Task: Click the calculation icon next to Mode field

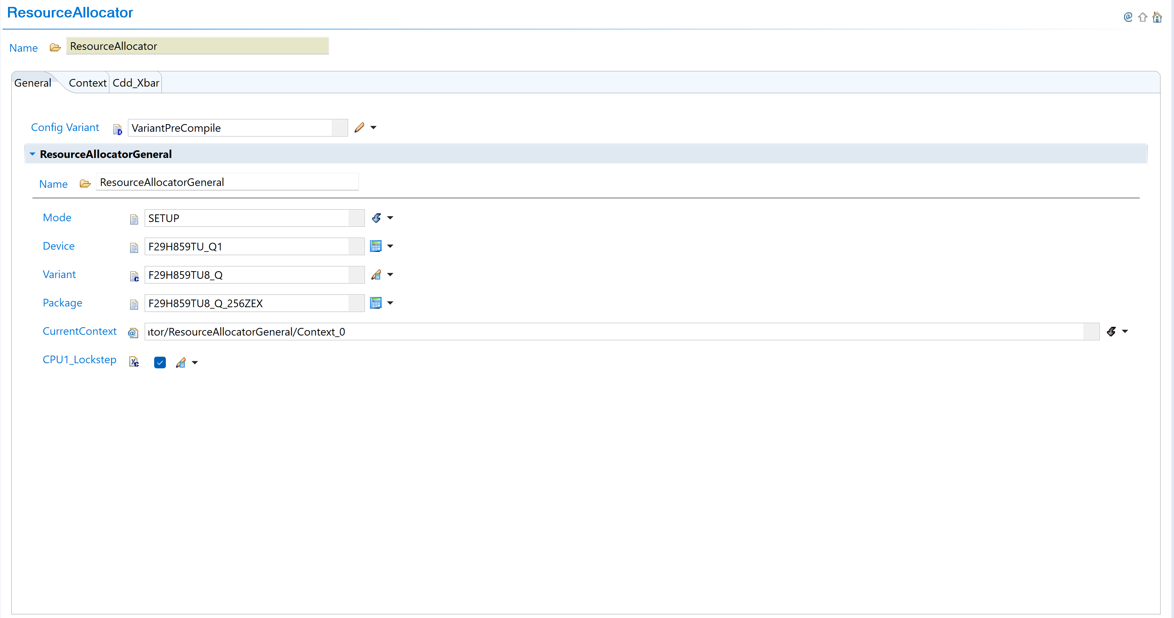Action: point(376,218)
